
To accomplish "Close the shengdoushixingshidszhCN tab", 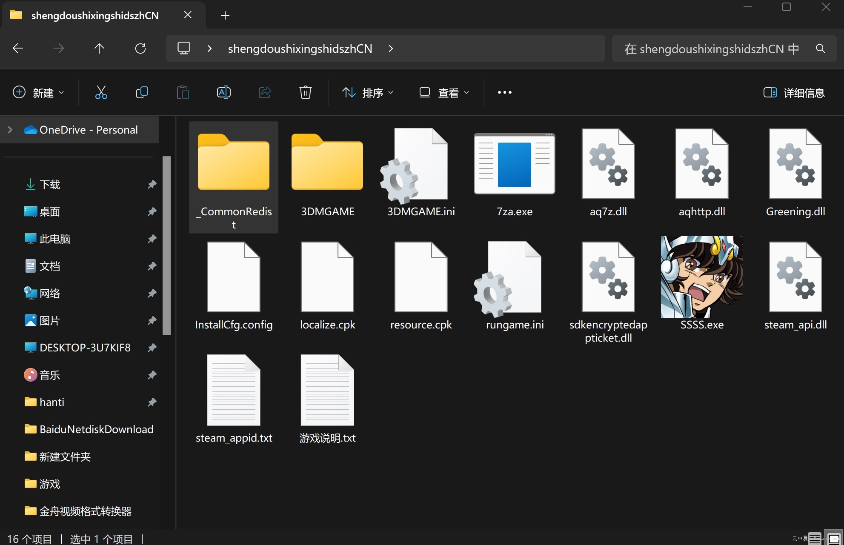I will point(188,15).
